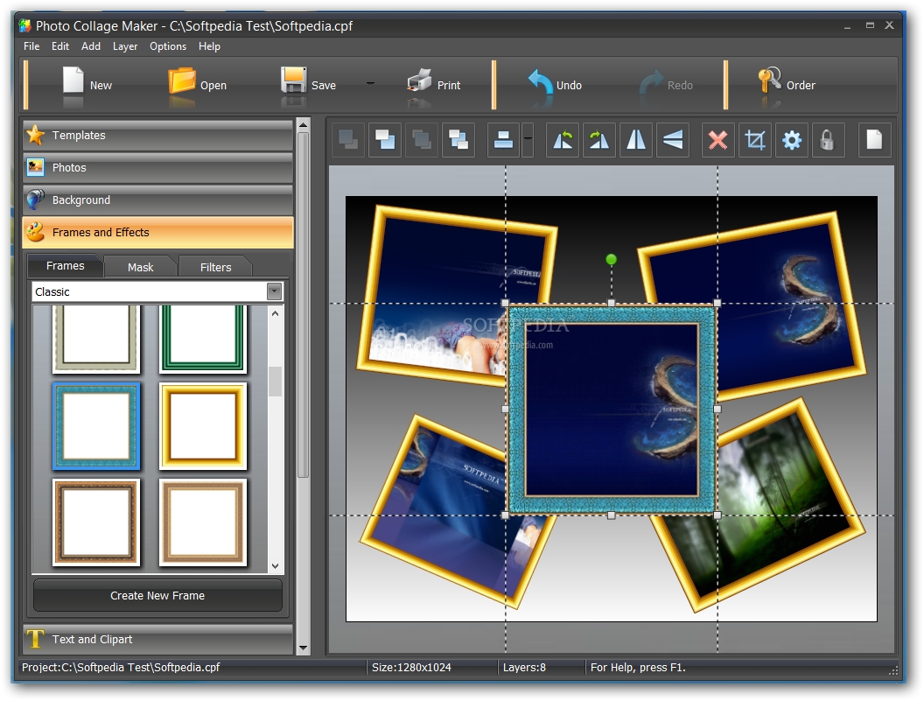924x701 pixels.
Task: Delete the selected layer with red X
Action: (717, 140)
